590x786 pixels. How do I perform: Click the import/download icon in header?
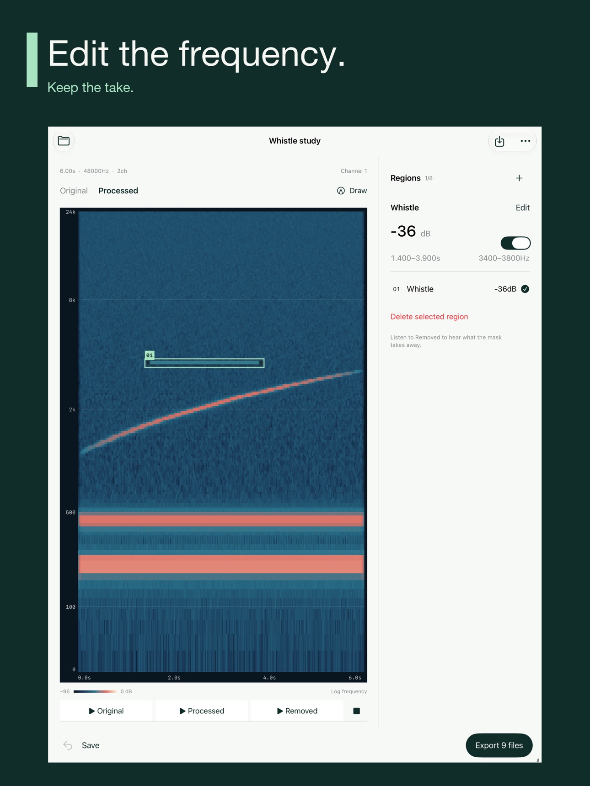[x=499, y=141]
